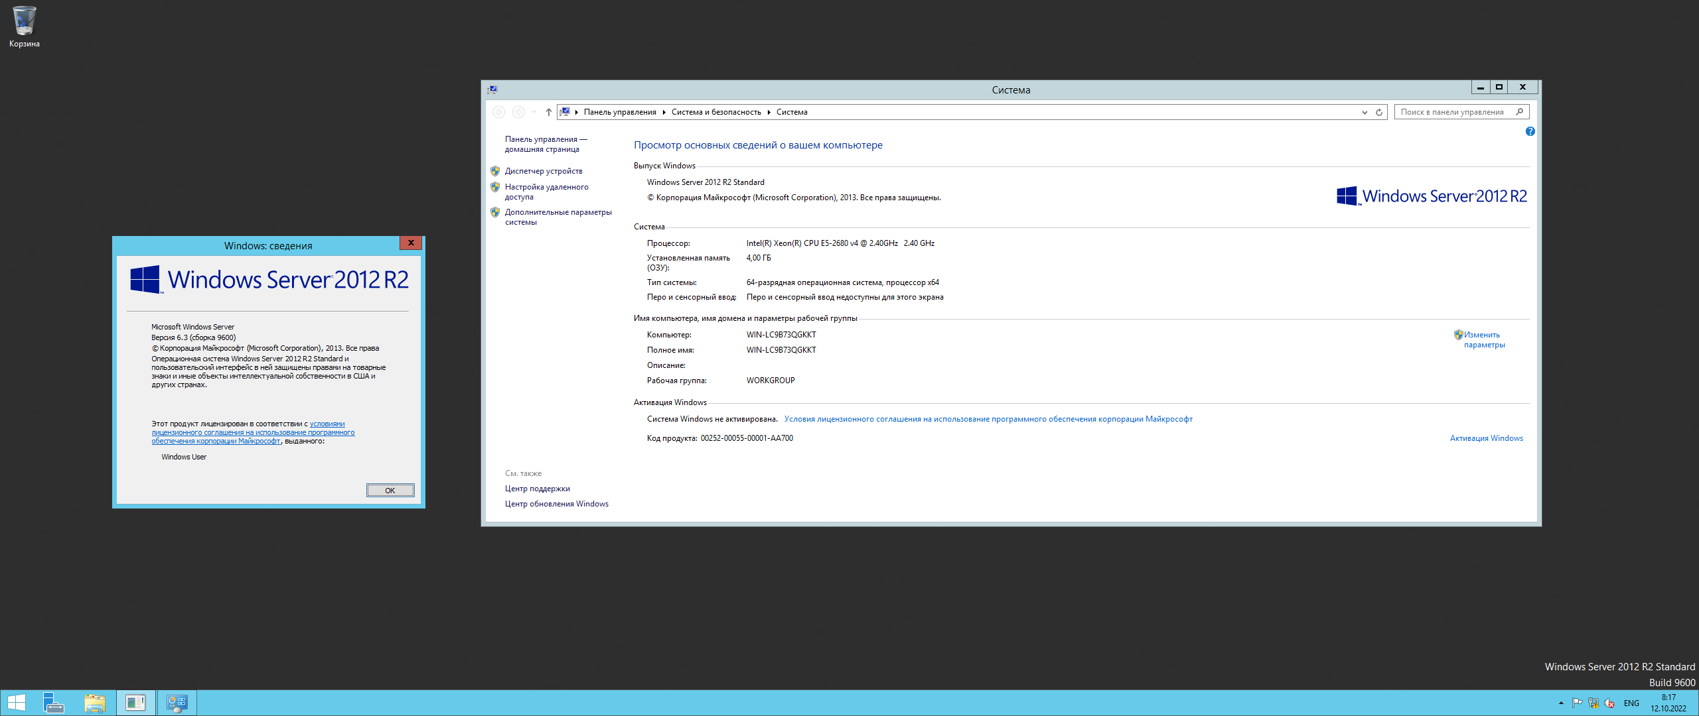Open Панель управления — домашняя страница link

pos(546,144)
